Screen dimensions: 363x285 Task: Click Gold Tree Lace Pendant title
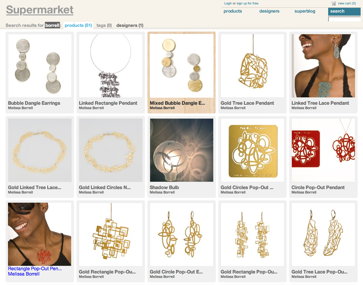247,103
